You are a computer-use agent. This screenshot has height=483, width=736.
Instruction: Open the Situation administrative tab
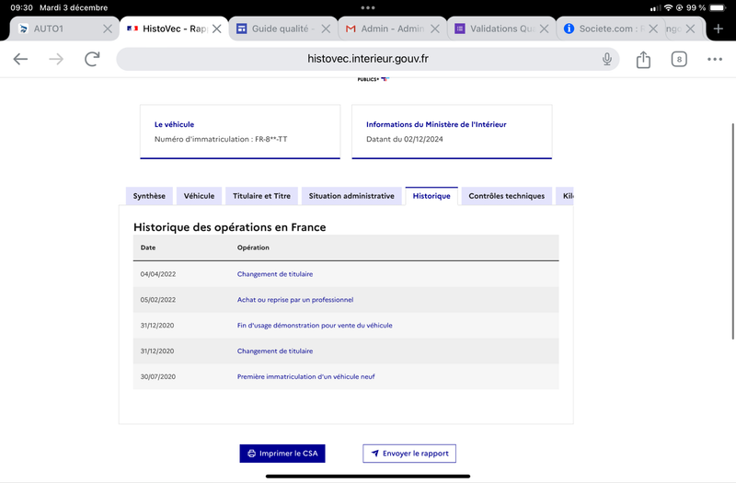tap(351, 196)
